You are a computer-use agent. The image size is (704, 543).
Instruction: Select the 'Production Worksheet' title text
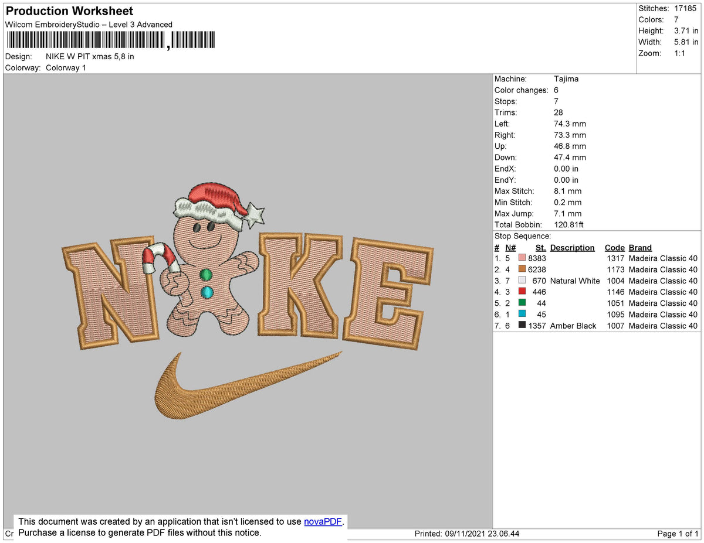pos(70,11)
